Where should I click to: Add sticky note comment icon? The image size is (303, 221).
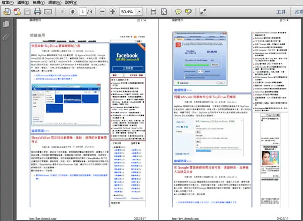pos(178,12)
